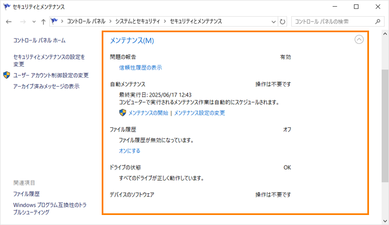Click the OK drive status text
This screenshot has height=225, width=389.
(x=287, y=167)
